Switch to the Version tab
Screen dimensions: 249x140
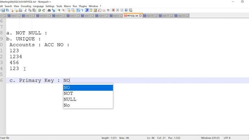point(43,16)
